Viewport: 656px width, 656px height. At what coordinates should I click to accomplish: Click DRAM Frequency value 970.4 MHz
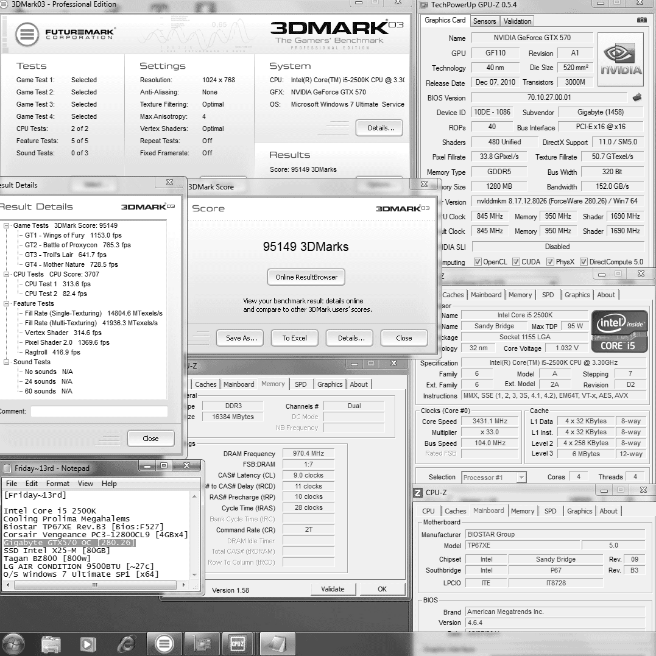coord(308,453)
